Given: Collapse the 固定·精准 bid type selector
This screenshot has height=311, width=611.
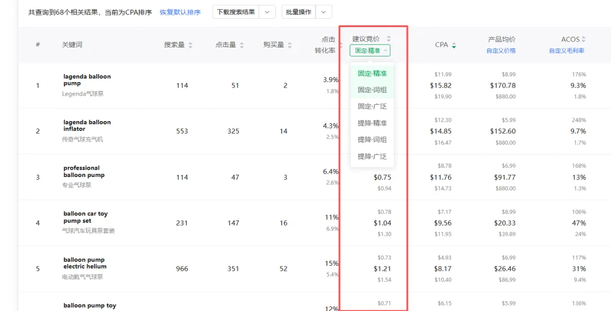Looking at the screenshot, I should pos(370,50).
